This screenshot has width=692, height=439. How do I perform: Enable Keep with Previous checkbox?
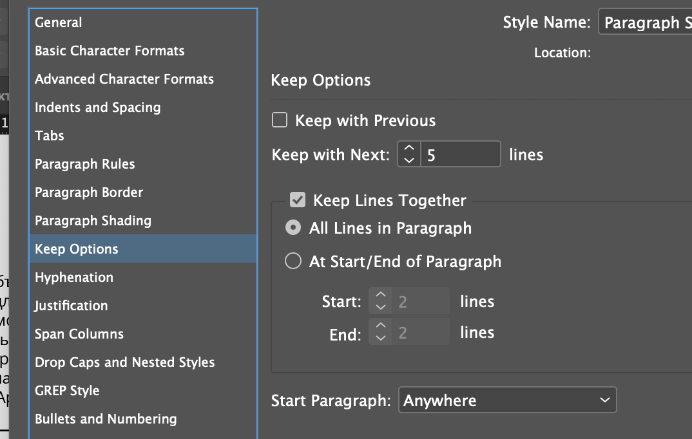tap(279, 120)
